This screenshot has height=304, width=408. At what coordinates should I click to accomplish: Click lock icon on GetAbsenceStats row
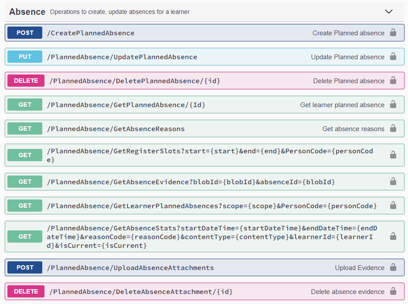393,236
